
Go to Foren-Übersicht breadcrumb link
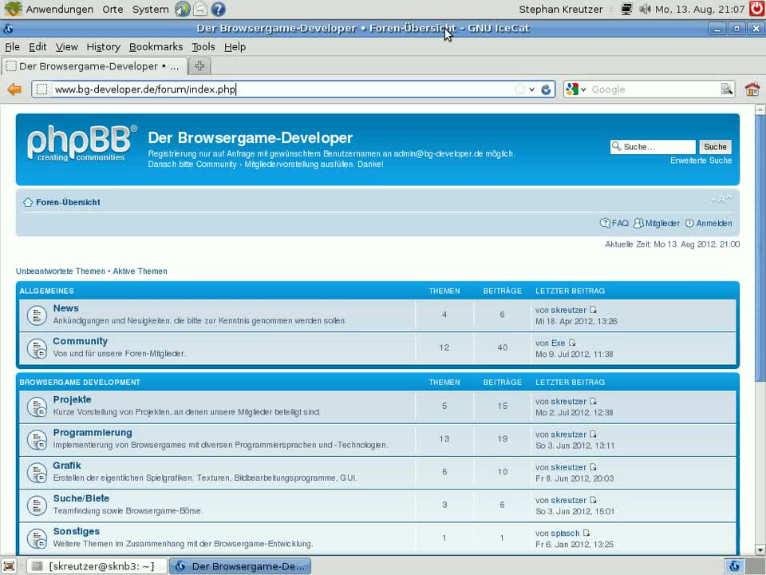[x=68, y=202]
